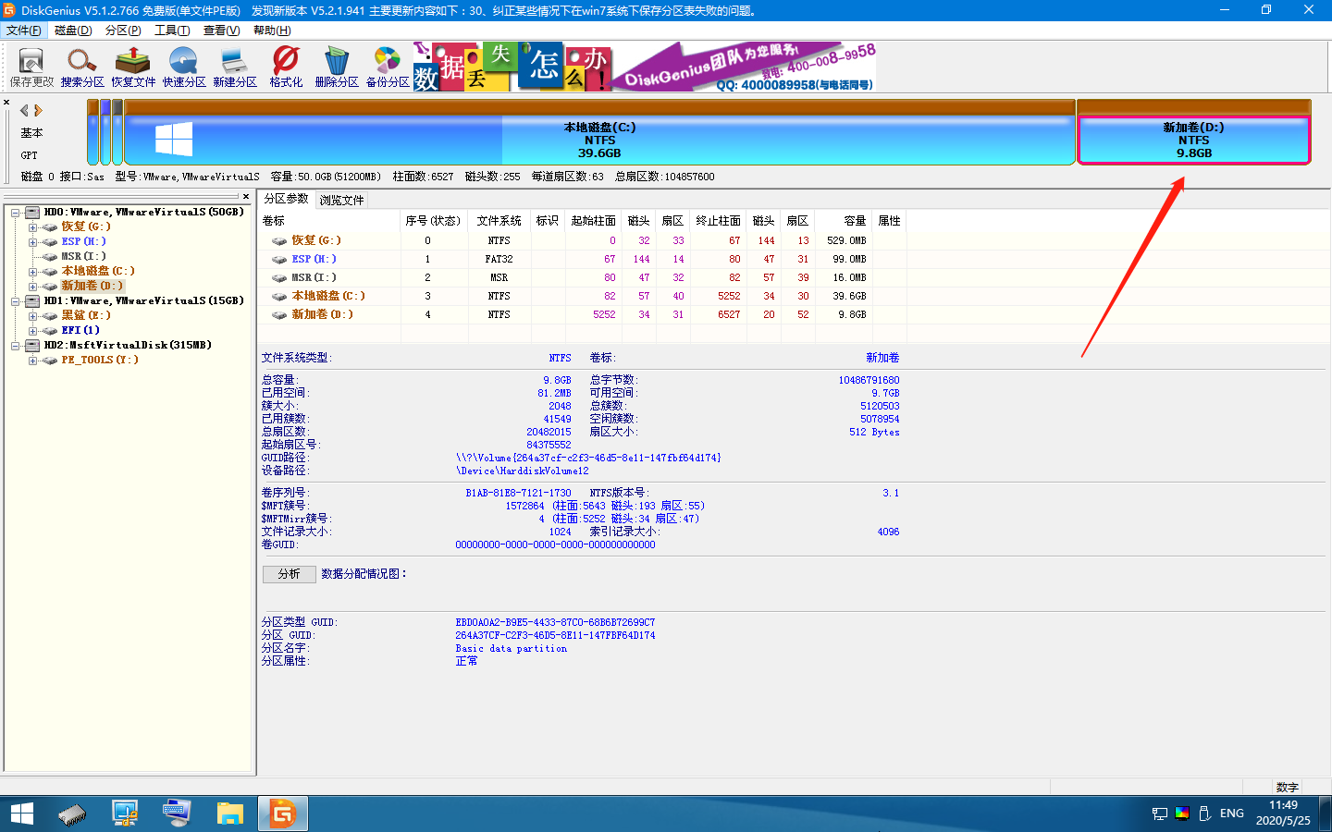Select the 恢复(G:) row in partition table
The width and height of the screenshot is (1332, 832).
click(x=583, y=240)
